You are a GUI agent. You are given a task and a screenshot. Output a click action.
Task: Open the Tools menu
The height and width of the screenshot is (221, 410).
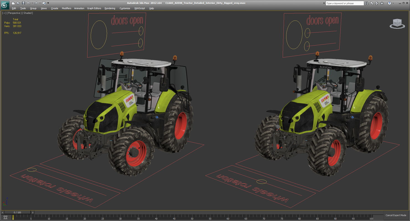coord(23,8)
